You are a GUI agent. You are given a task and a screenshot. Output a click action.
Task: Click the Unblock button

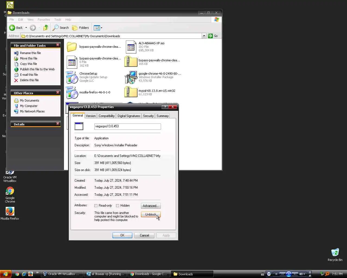[x=151, y=214]
